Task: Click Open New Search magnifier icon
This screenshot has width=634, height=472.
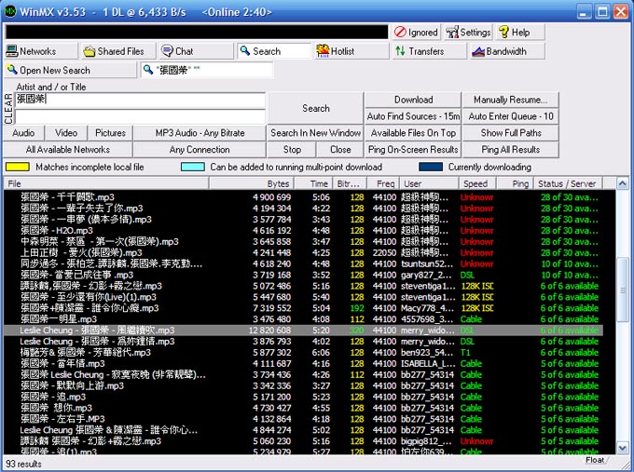Action: click(x=12, y=70)
